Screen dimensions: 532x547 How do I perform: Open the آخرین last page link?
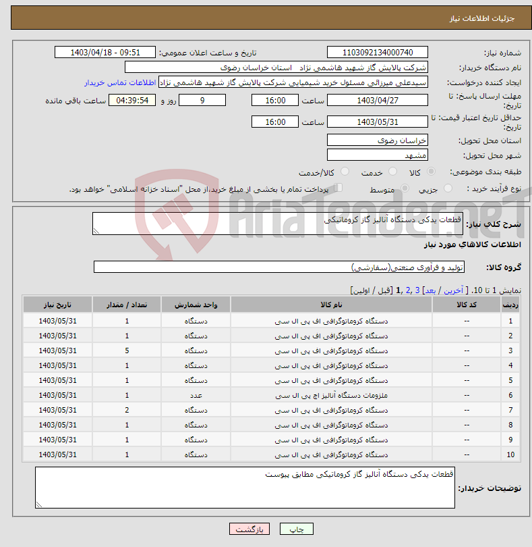(x=453, y=290)
